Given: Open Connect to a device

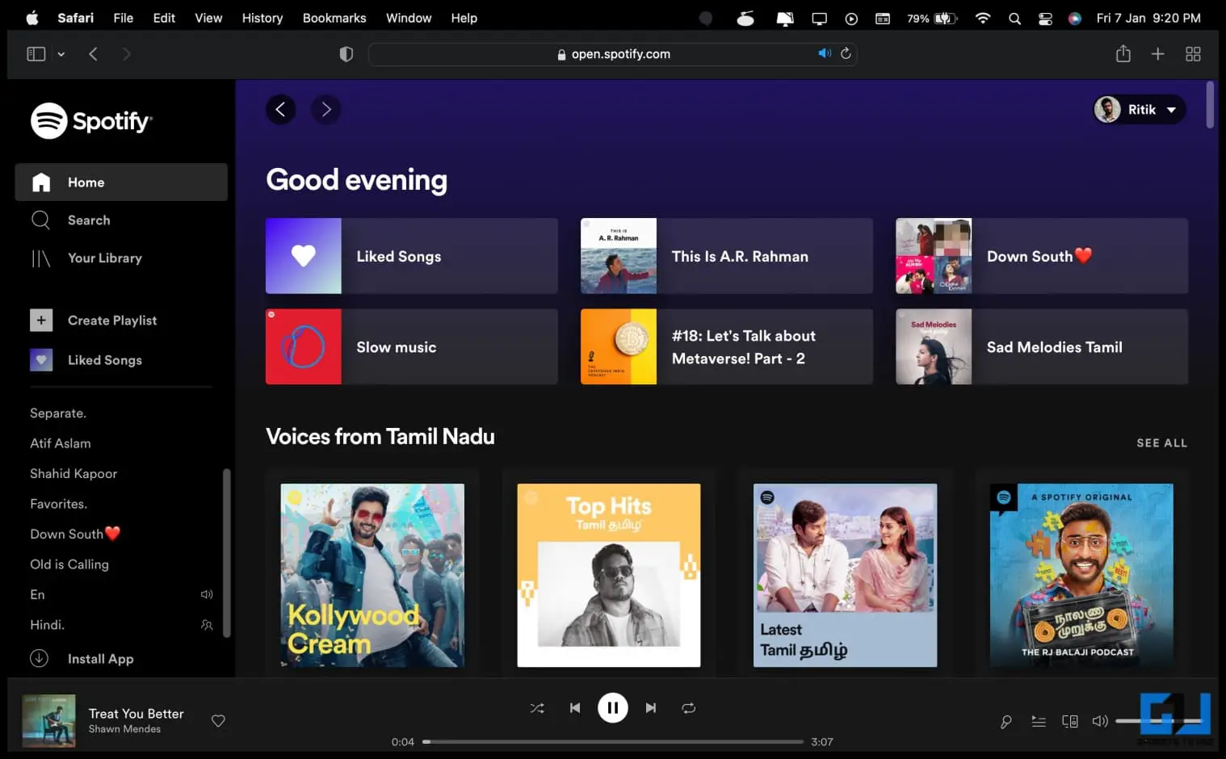Looking at the screenshot, I should (x=1070, y=722).
